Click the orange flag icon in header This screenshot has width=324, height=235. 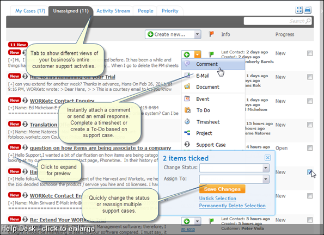click(x=211, y=34)
